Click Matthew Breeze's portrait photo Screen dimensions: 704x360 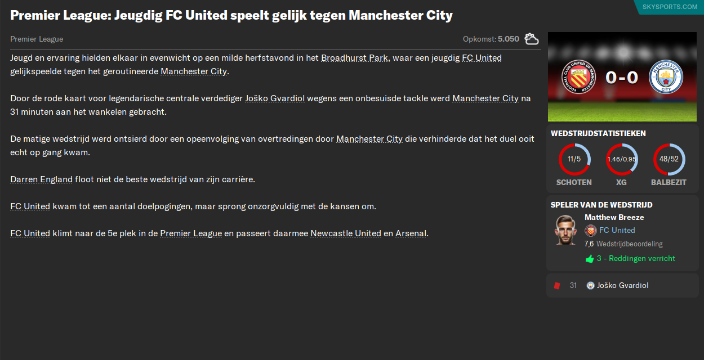(x=567, y=230)
